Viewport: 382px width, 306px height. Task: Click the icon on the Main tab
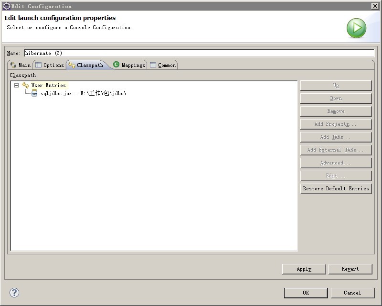pos(13,65)
